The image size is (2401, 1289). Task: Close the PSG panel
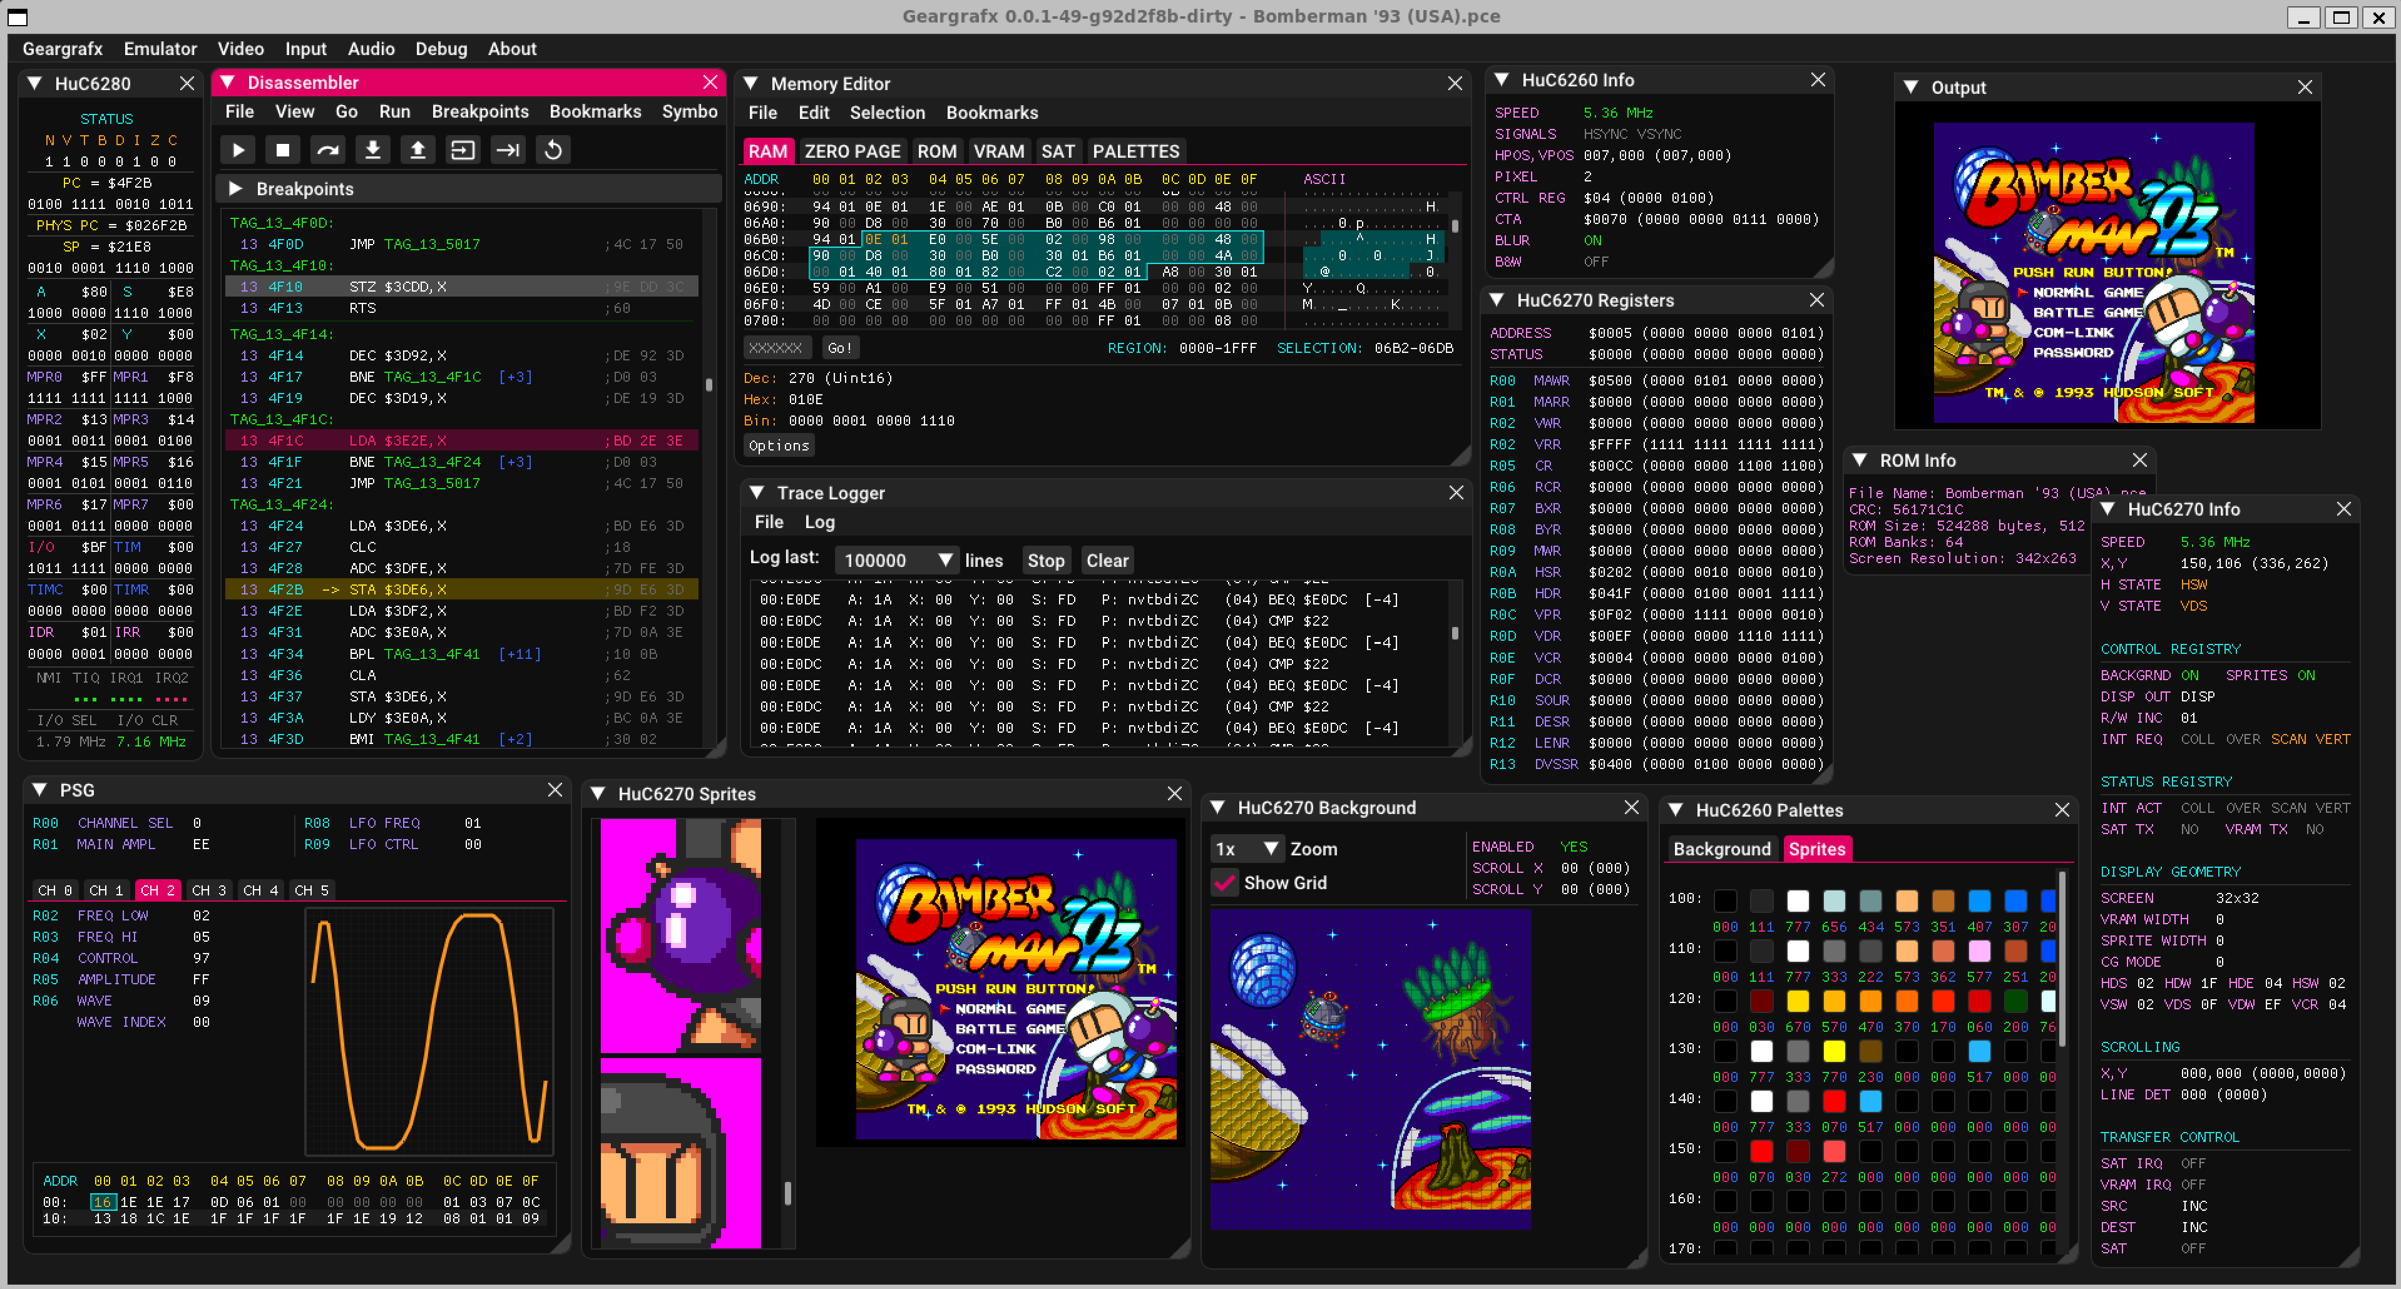[555, 790]
